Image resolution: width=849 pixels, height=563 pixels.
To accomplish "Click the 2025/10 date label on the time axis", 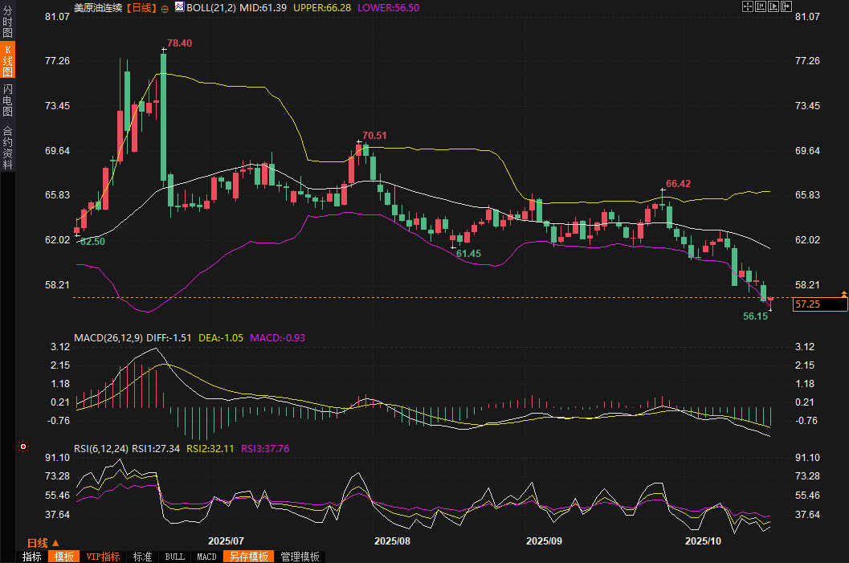I will pyautogui.click(x=704, y=541).
